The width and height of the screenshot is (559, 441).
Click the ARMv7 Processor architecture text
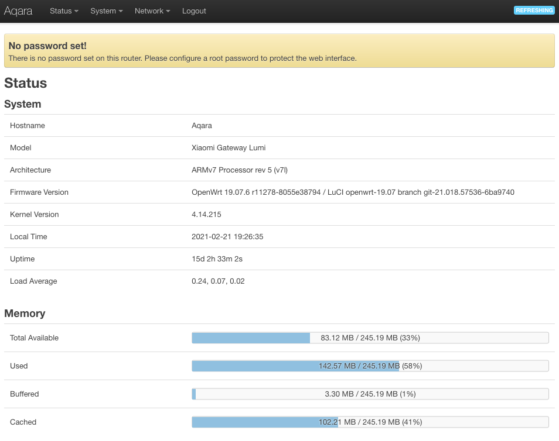point(240,170)
